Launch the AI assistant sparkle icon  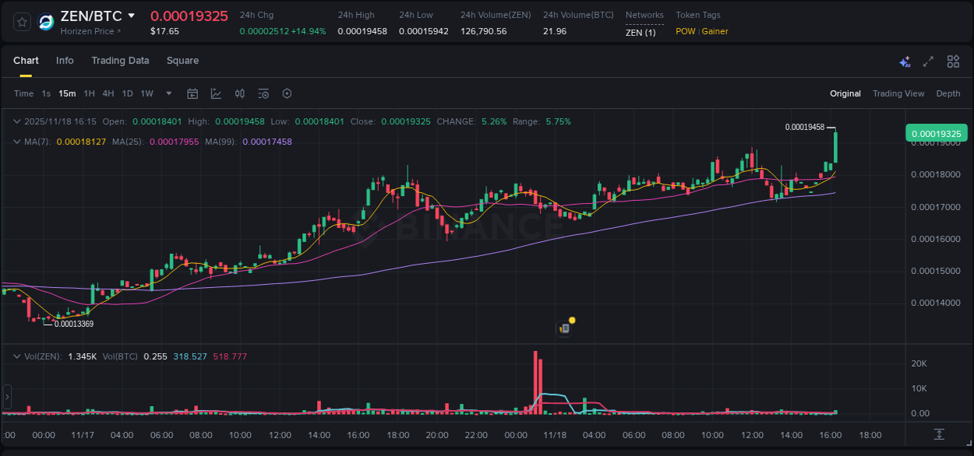(905, 61)
